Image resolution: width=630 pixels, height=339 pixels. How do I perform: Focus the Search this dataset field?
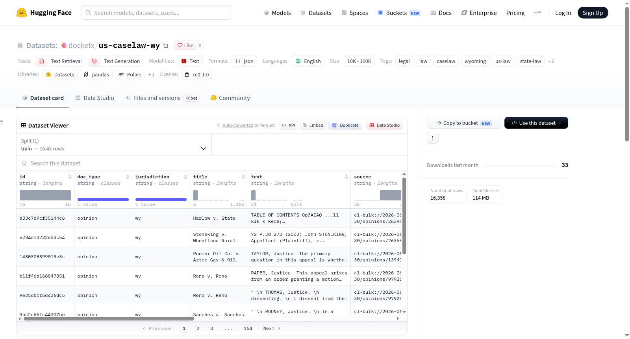point(212,163)
